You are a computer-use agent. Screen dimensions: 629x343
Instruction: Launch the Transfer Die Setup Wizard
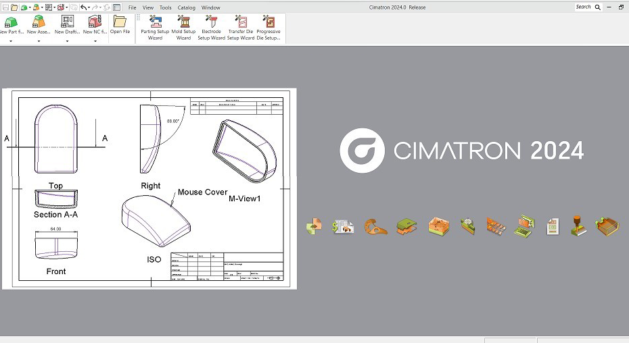tap(241, 27)
